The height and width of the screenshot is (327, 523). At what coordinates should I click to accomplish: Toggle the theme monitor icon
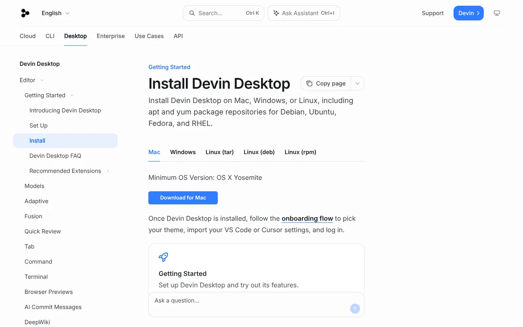point(497,13)
